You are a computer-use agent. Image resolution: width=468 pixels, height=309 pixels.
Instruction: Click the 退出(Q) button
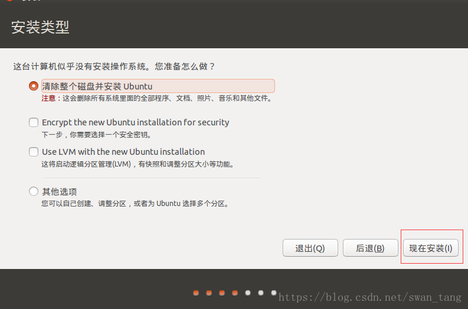(x=310, y=248)
